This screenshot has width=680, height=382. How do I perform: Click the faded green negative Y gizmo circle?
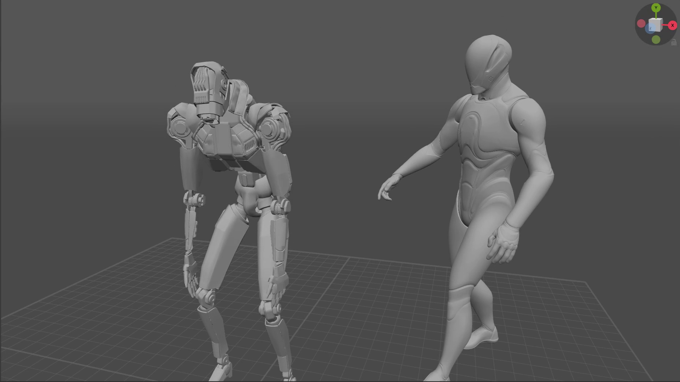(x=656, y=39)
